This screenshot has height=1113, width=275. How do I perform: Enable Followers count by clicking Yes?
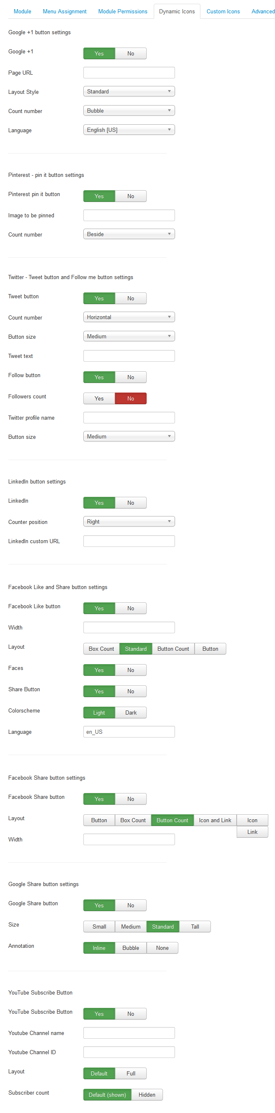point(99,399)
